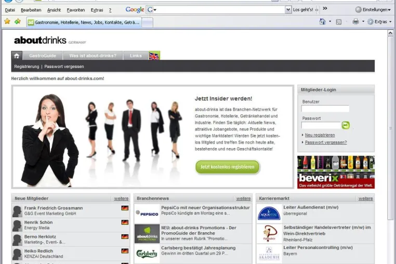The image size is (396, 264).
Task: Expand the Print button dropdown arrow
Action: [x=363, y=21]
